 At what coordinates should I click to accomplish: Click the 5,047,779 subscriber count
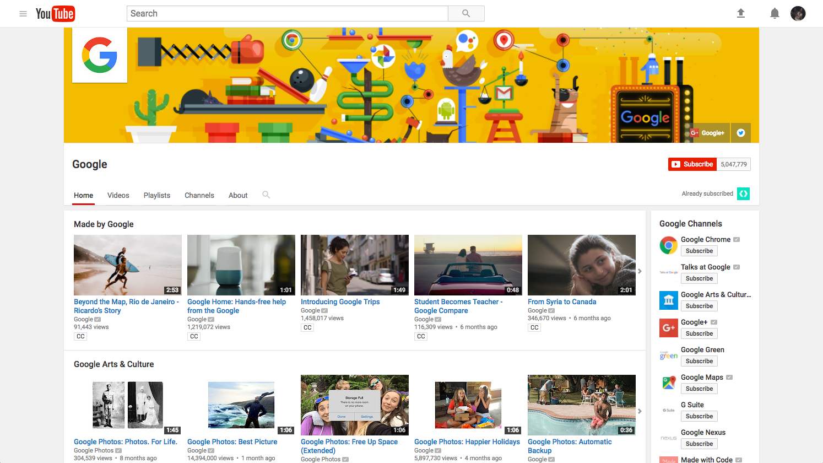734,164
